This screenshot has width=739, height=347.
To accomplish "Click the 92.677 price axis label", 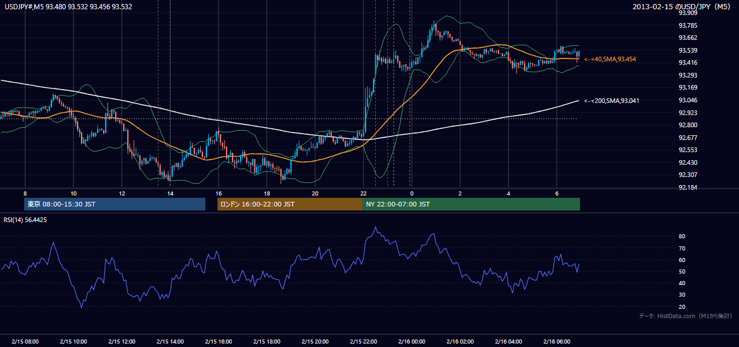I will pyautogui.click(x=688, y=138).
